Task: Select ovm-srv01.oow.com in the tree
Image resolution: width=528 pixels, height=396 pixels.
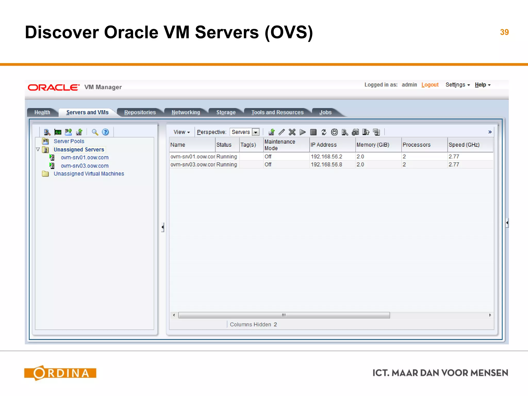Action: (x=85, y=158)
